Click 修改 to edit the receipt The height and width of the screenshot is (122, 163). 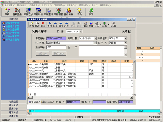[x=37, y=24]
